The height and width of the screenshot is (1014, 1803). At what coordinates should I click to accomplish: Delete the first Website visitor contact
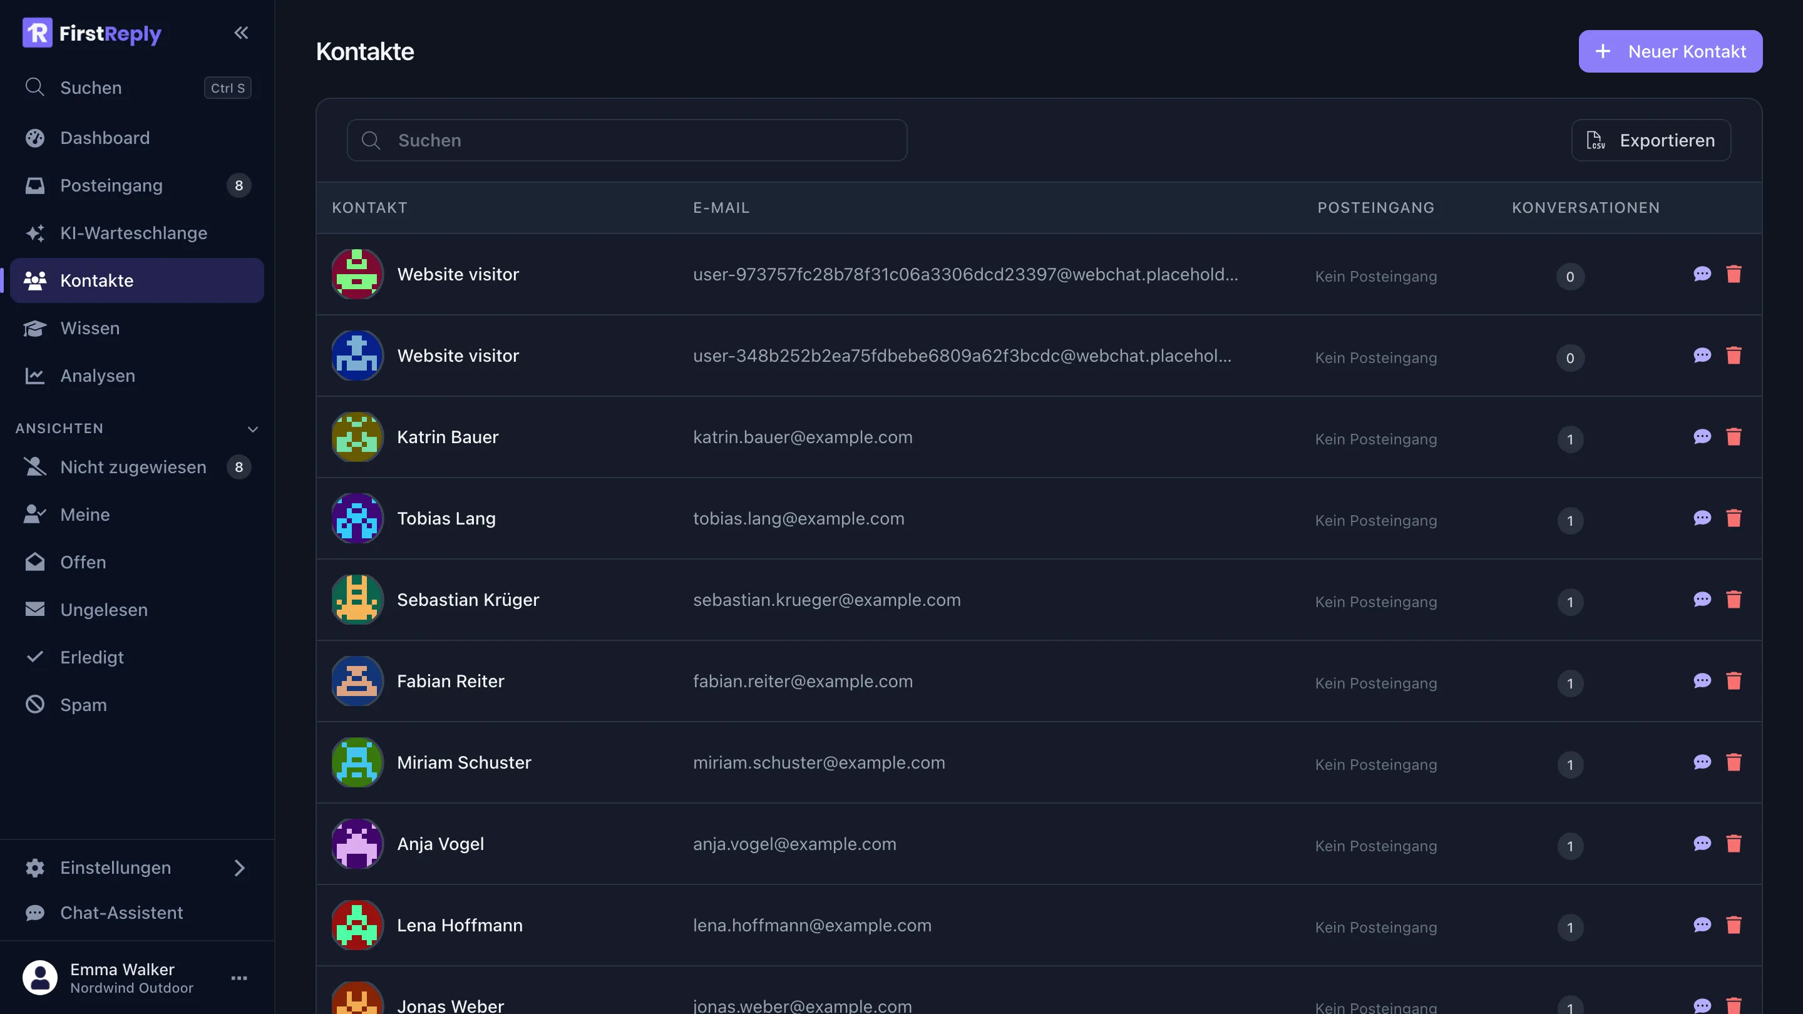(1734, 274)
